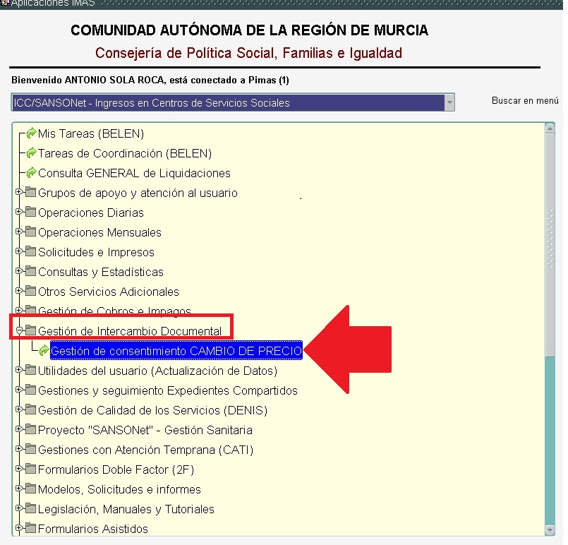568x545 pixels.
Task: Click green arrow icon of Consulta GENERAL de Liquidaciones
Action: (x=31, y=173)
